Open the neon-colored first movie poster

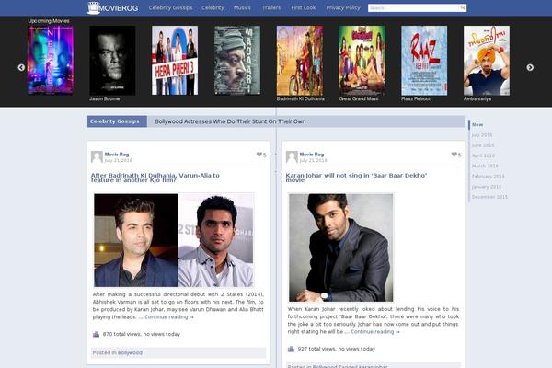click(51, 60)
